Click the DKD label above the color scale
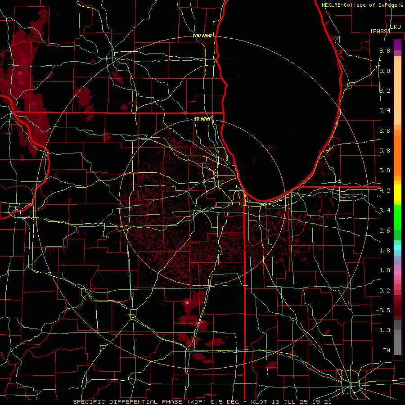 click(x=395, y=27)
